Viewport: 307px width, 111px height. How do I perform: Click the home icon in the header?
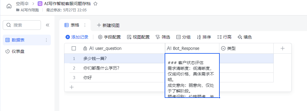coord(9,6)
